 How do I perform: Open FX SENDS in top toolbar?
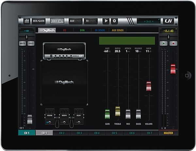pos(91,21)
